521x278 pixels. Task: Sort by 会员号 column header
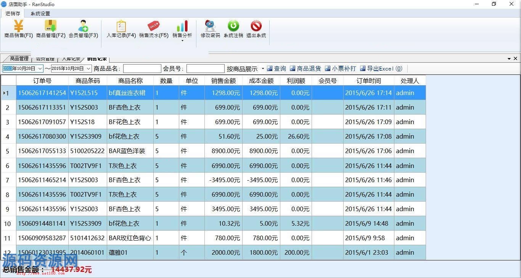tap(328, 81)
